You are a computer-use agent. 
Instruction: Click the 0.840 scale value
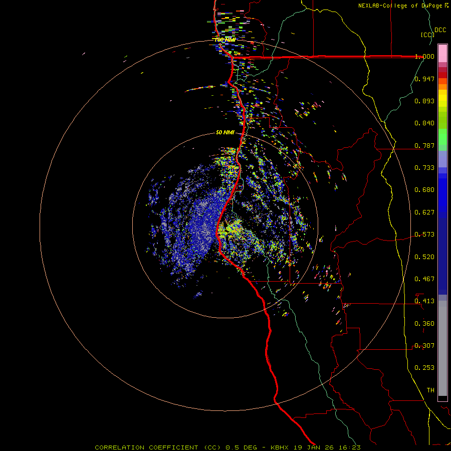[x=424, y=123]
